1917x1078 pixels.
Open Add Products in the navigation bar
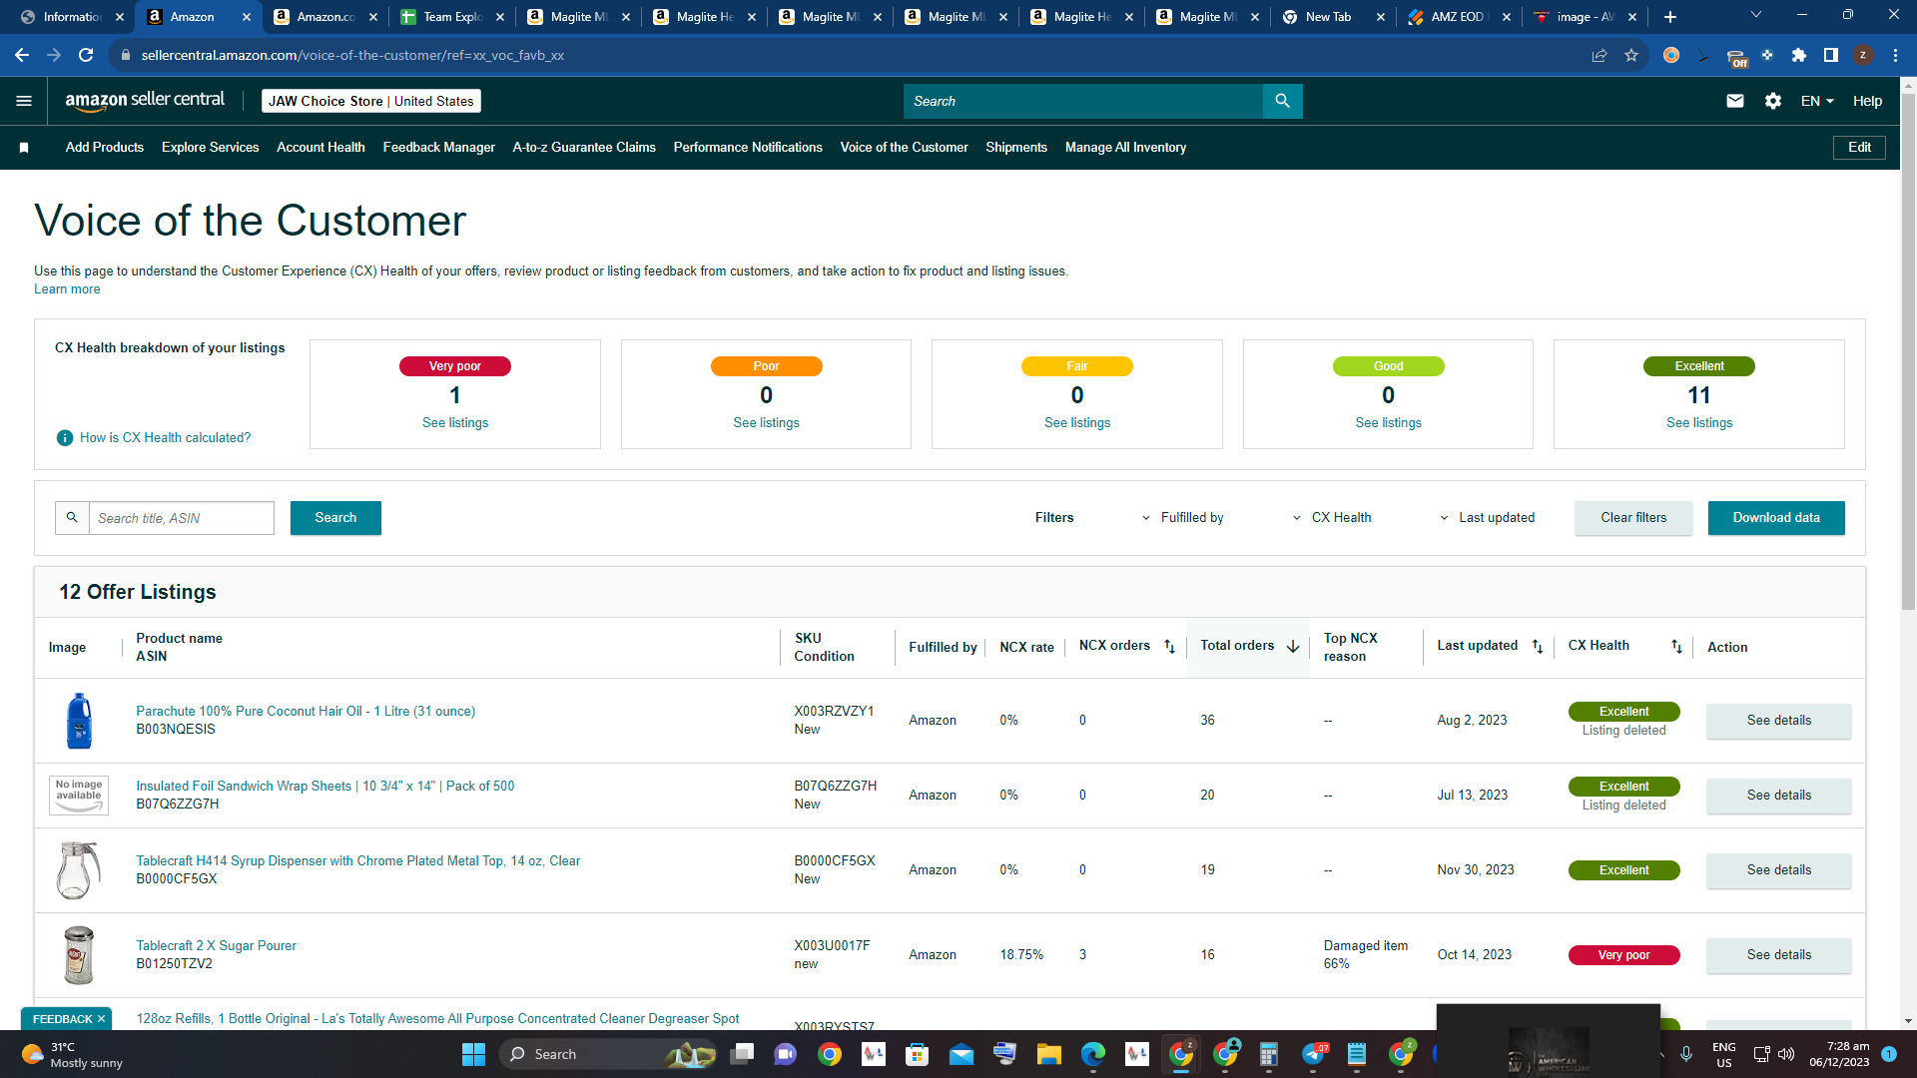click(x=105, y=148)
